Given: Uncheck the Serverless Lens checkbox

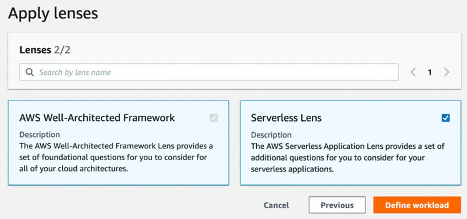Looking at the screenshot, I should 445,118.
